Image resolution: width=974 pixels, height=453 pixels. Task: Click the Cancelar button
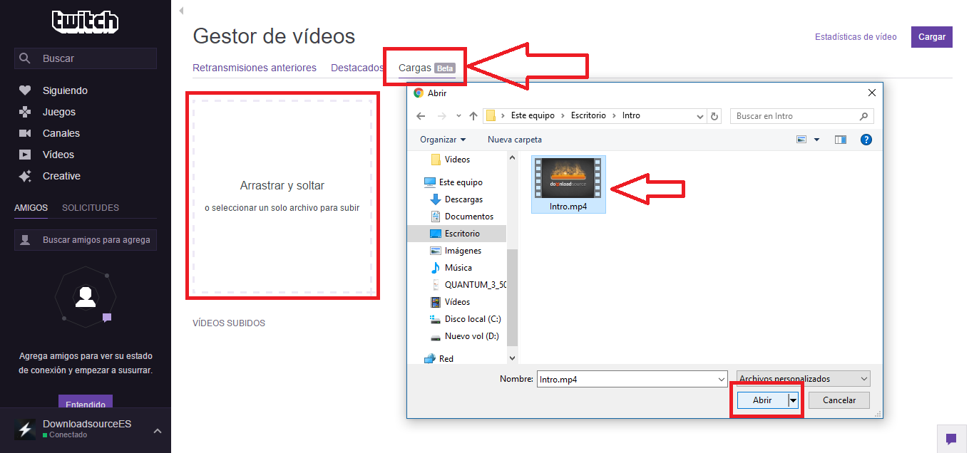[839, 400]
